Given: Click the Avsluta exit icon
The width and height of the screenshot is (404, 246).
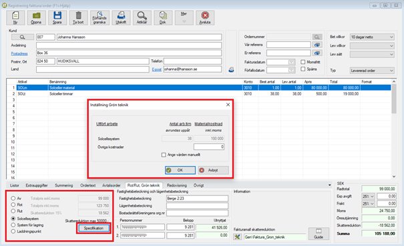Looking at the screenshot, I should [x=205, y=18].
